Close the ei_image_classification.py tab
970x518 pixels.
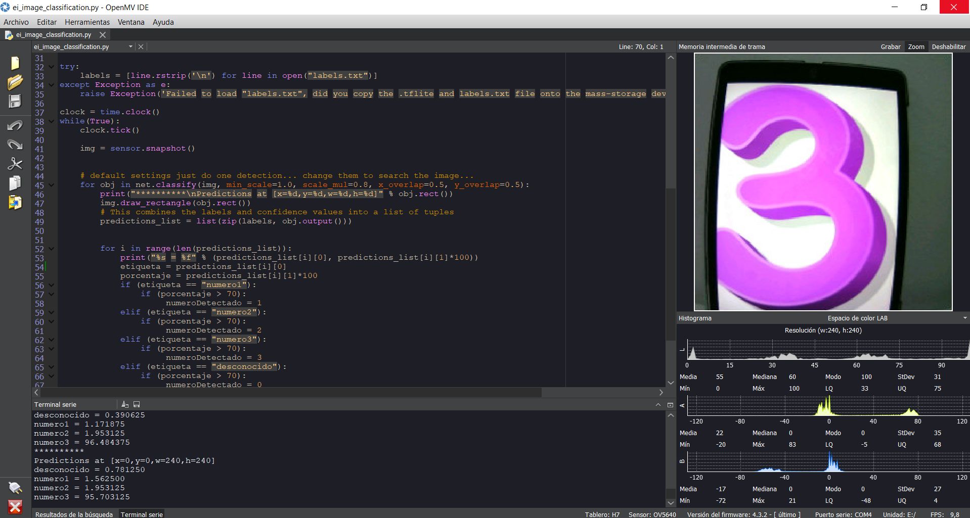(x=103, y=35)
